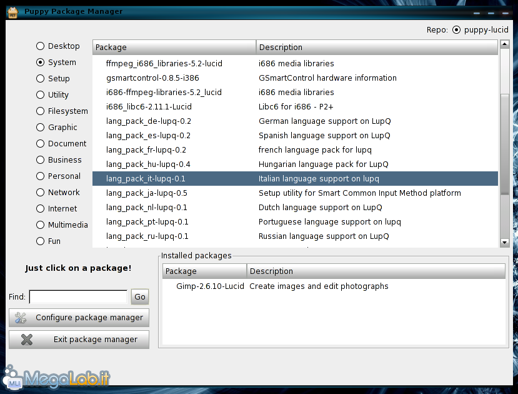
Task: Select the puppy-lucid repo radio button
Action: coord(456,30)
